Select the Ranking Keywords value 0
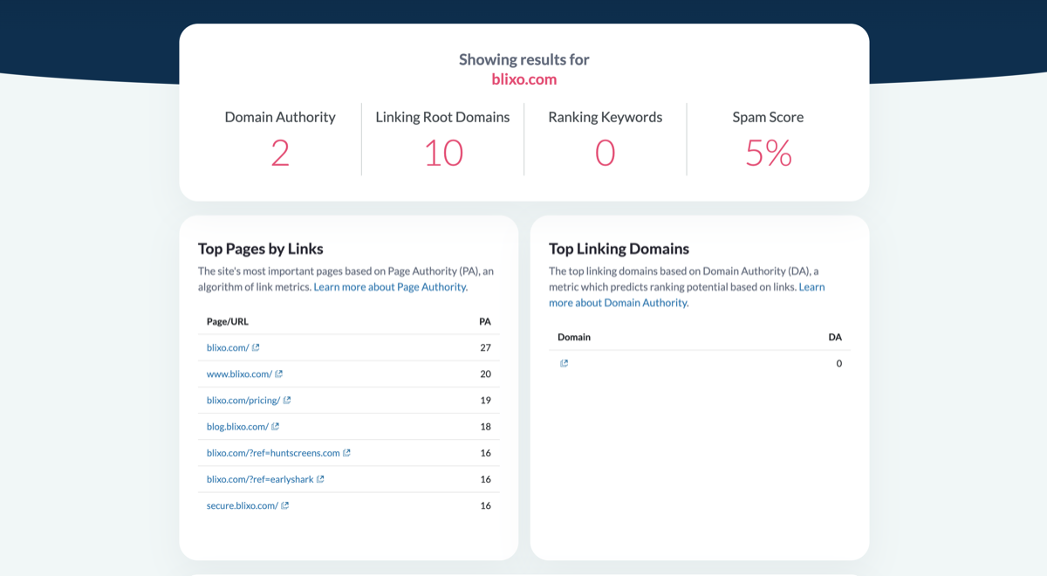 [x=606, y=153]
